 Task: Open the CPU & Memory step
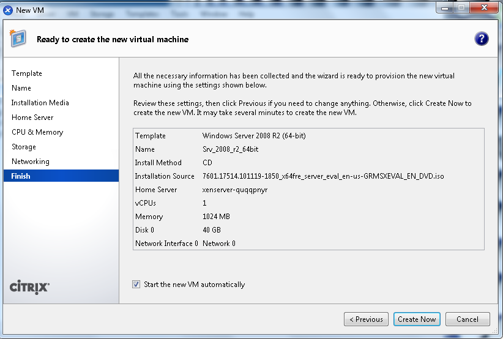[x=37, y=132]
